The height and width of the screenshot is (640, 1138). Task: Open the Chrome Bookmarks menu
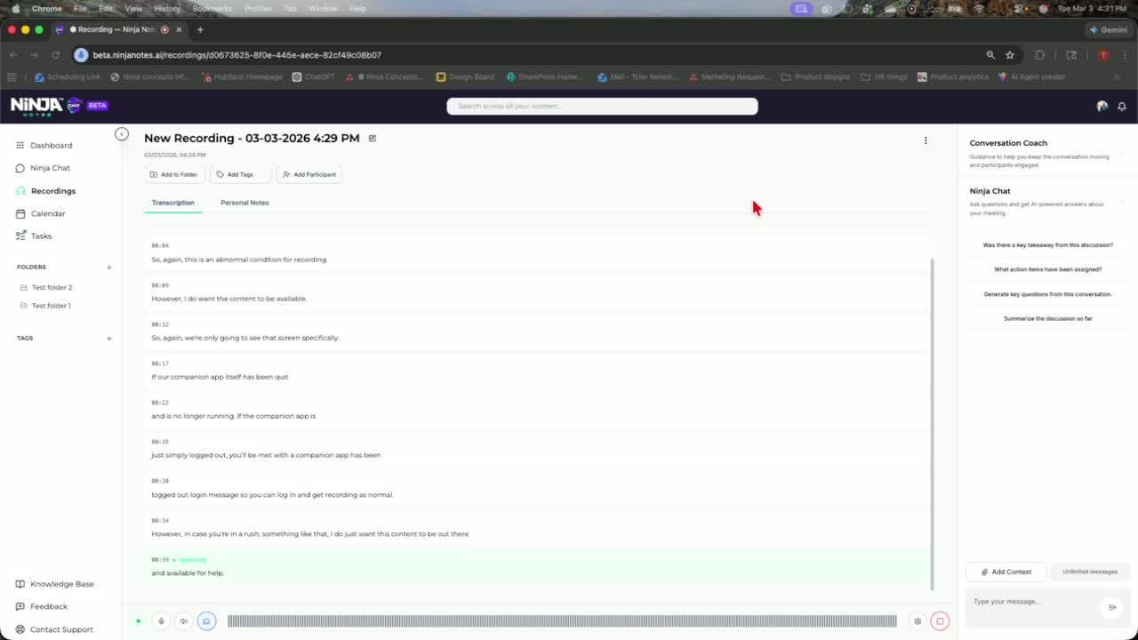click(x=212, y=8)
